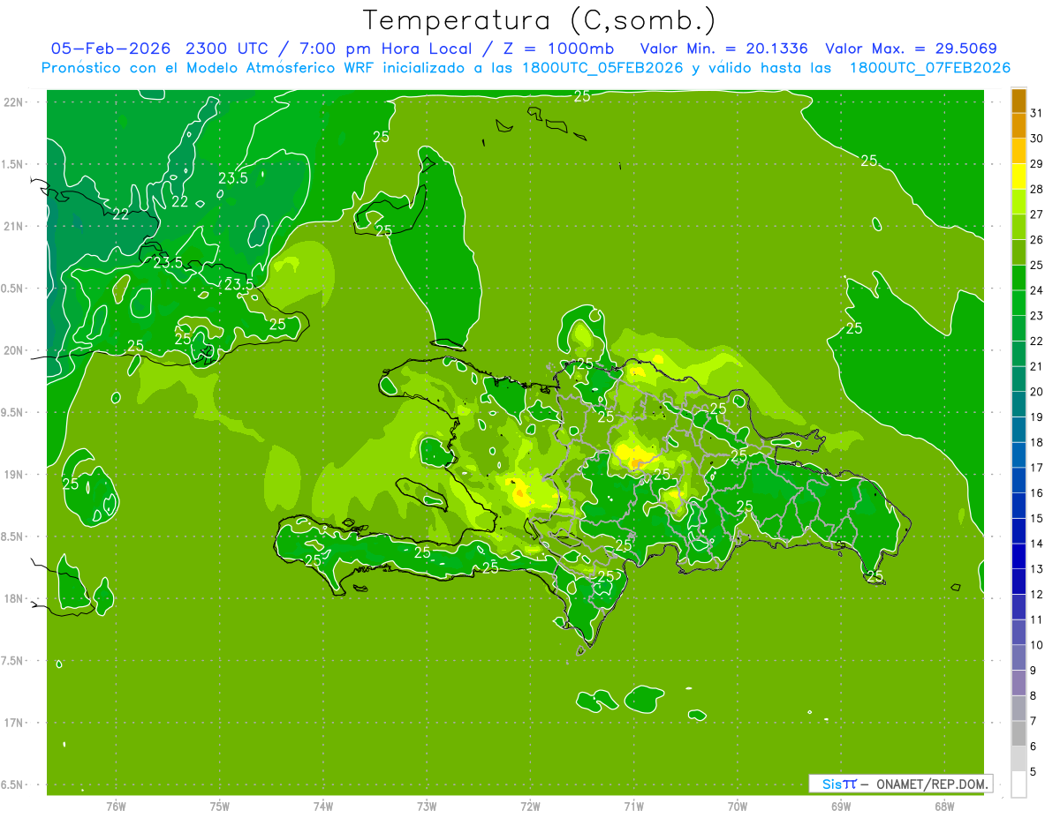Click the color scale value "26"
Screen dimensions: 1060x818
pyautogui.click(x=1037, y=239)
